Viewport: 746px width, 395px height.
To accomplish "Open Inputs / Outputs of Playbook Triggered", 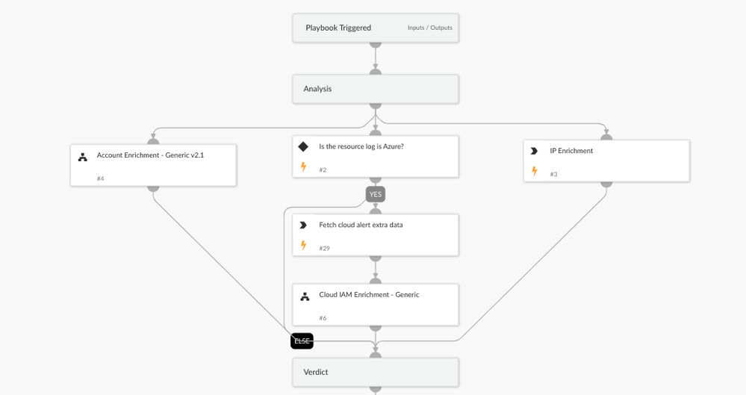I will point(429,28).
